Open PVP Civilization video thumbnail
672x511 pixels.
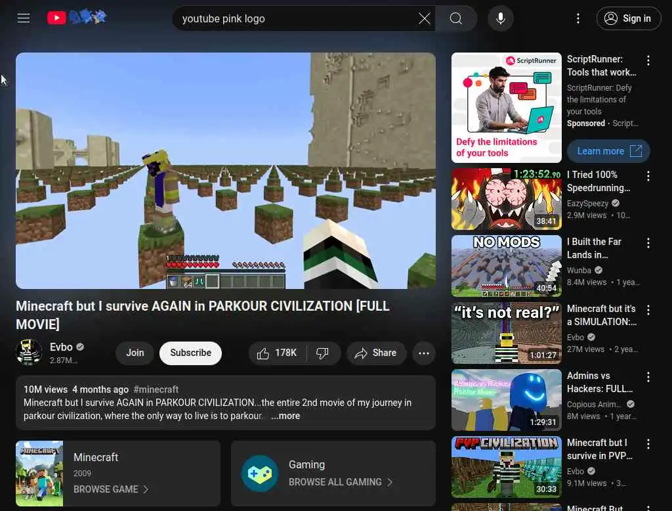click(506, 467)
